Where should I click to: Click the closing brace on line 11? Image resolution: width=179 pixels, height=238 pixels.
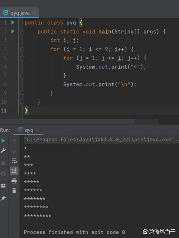(26, 110)
